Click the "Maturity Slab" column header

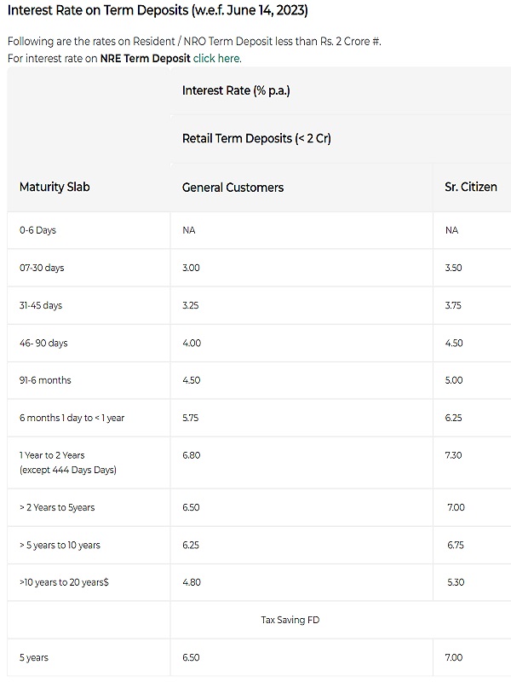(55, 187)
